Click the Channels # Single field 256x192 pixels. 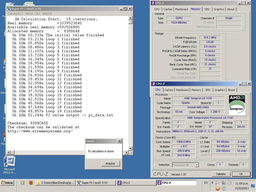(229, 18)
